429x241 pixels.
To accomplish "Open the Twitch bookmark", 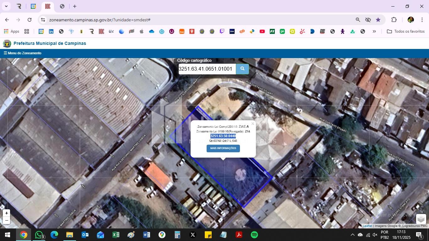I will (x=222, y=31).
